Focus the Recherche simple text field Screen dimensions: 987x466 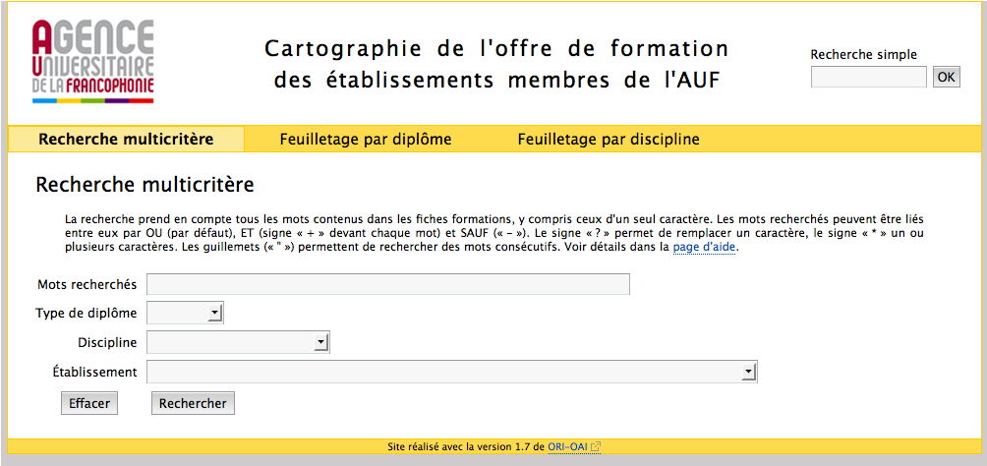(x=868, y=77)
